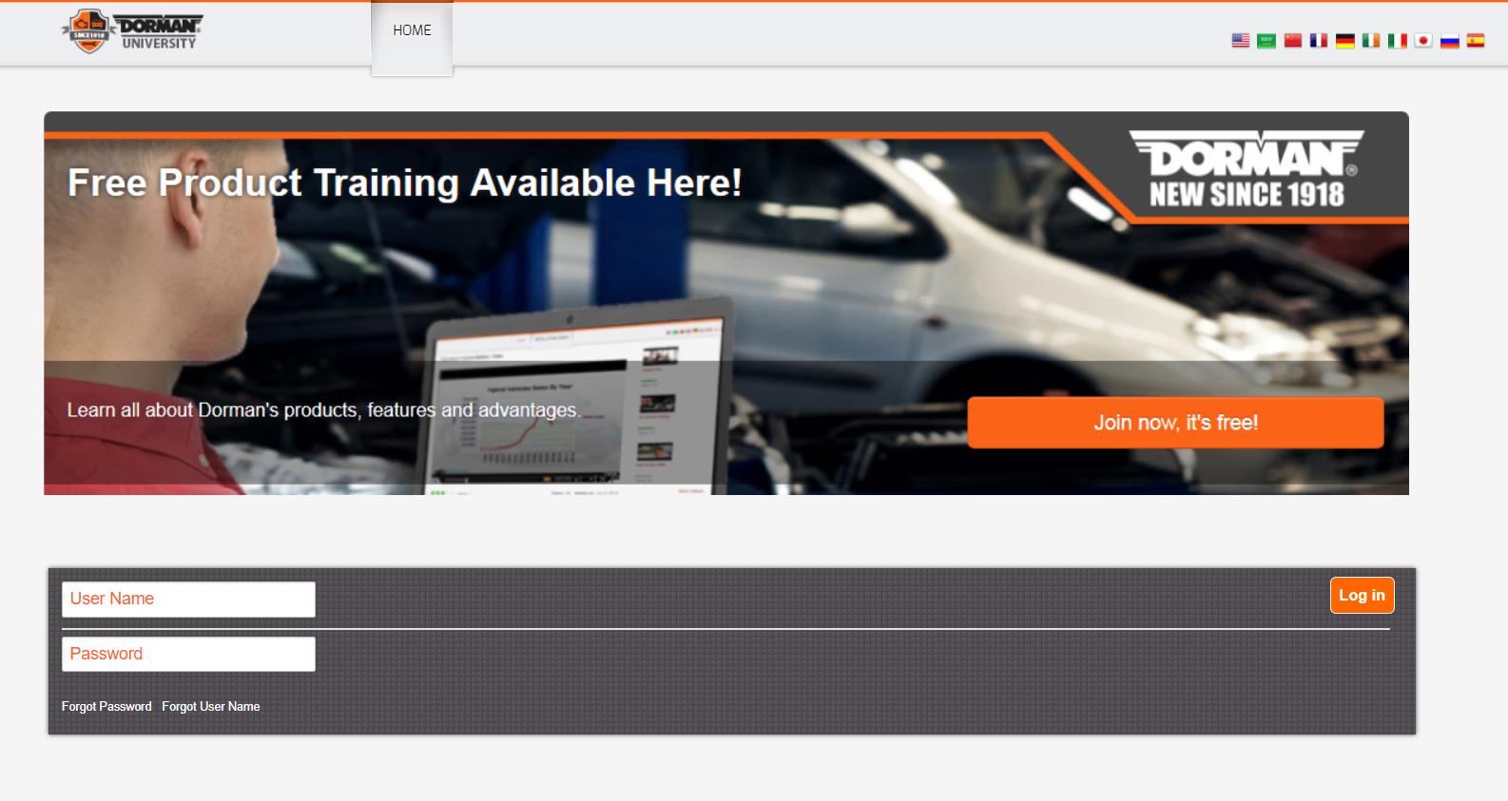Switch language with the United States flag
Viewport: 1508px width, 801px height.
[1241, 41]
